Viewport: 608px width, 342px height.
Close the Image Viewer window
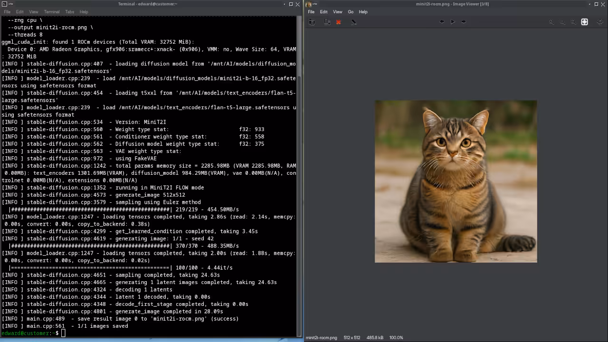603,4
